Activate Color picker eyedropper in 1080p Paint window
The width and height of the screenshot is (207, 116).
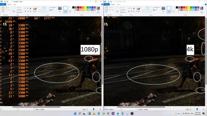[28, 12]
